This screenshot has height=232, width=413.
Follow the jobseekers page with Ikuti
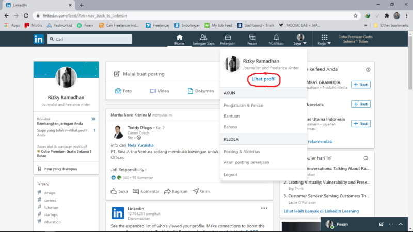pyautogui.click(x=361, y=104)
